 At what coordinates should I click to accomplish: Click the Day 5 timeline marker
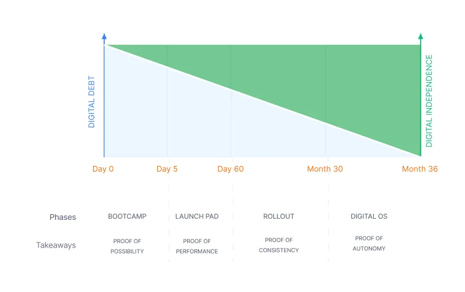[x=167, y=169]
